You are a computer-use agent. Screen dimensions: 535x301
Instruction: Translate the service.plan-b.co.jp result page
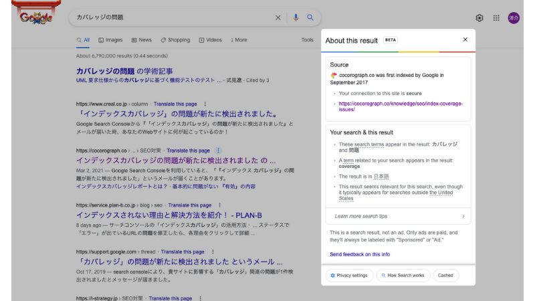(x=190, y=205)
